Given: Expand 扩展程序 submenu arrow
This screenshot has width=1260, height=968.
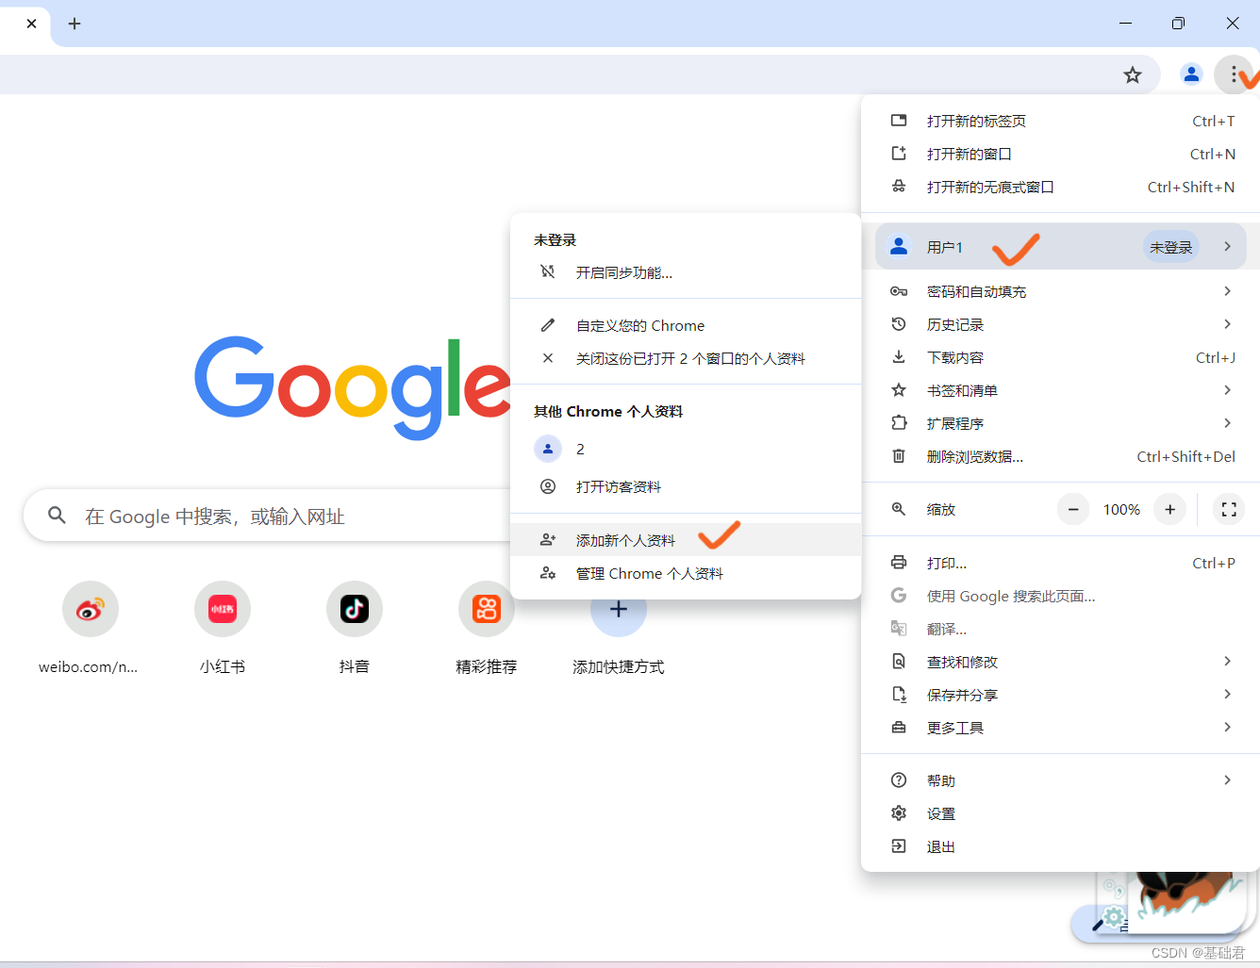Looking at the screenshot, I should click(x=1227, y=422).
